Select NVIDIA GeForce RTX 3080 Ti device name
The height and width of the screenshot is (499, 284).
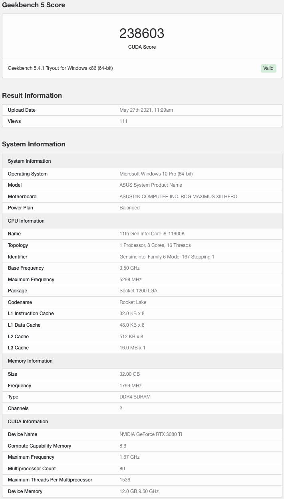151,434
